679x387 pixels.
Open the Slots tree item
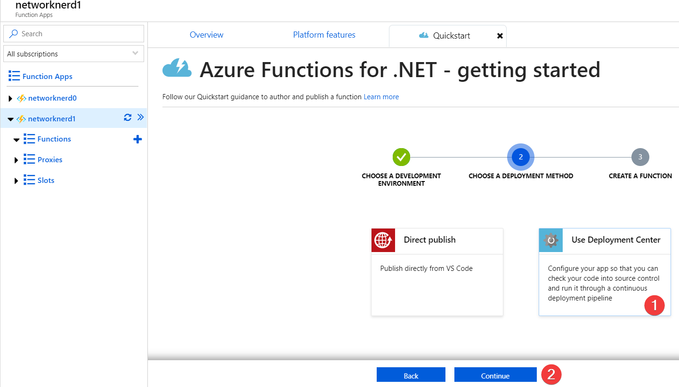tap(46, 180)
